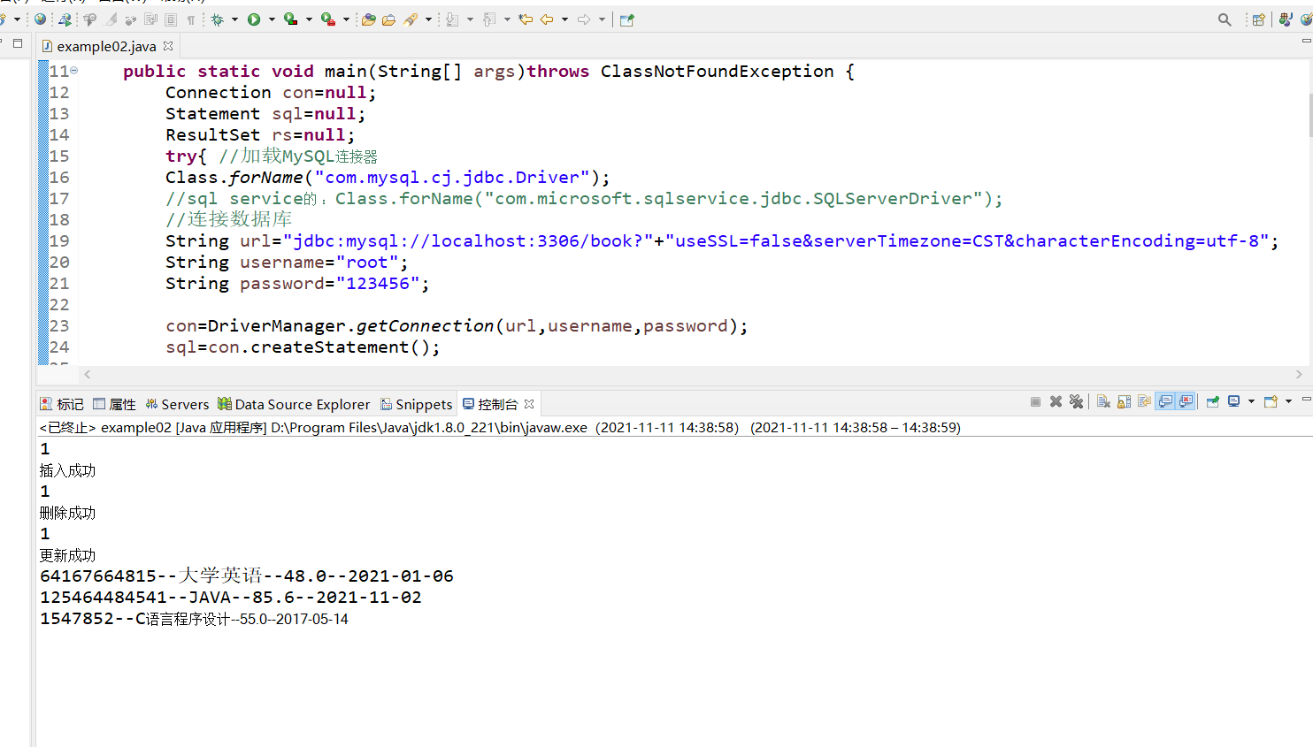Toggle Word Wrap in console
The image size is (1313, 747).
[1144, 402]
